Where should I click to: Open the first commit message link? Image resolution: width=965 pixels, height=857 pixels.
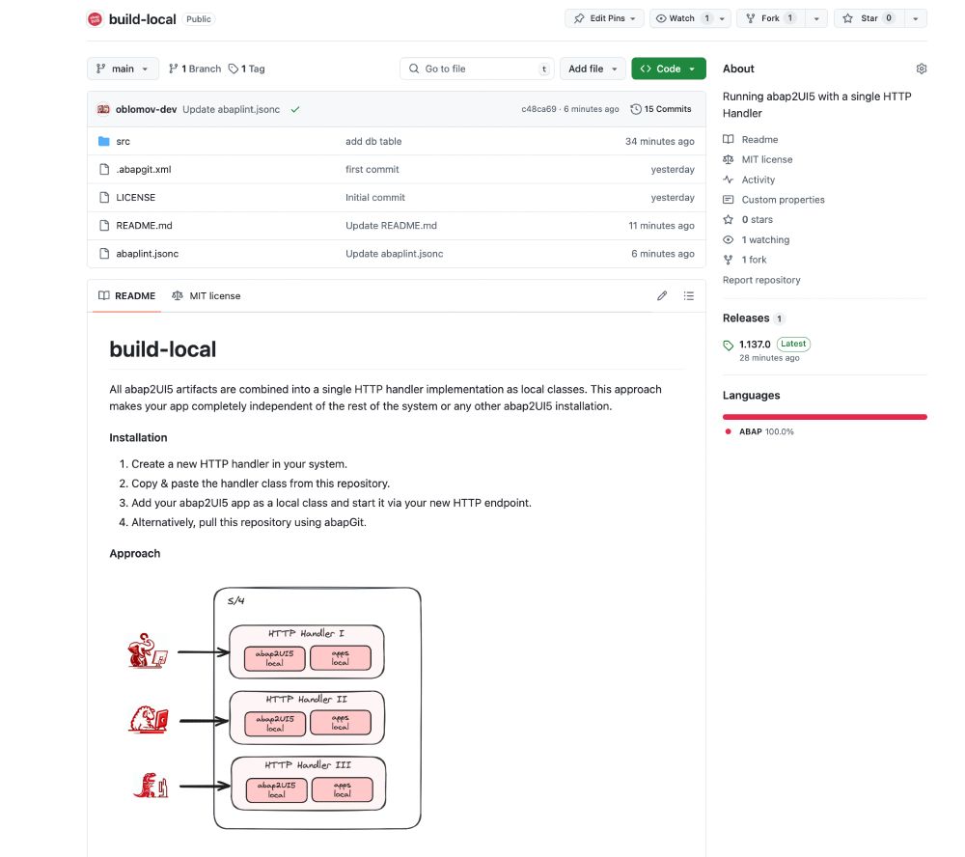[x=372, y=169]
